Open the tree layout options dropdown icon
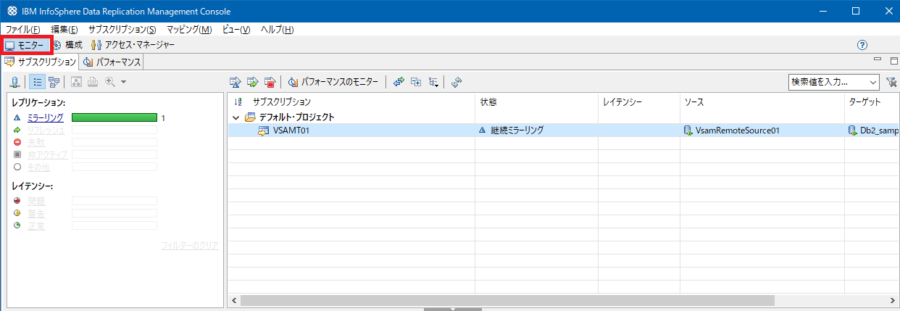 tap(433, 83)
